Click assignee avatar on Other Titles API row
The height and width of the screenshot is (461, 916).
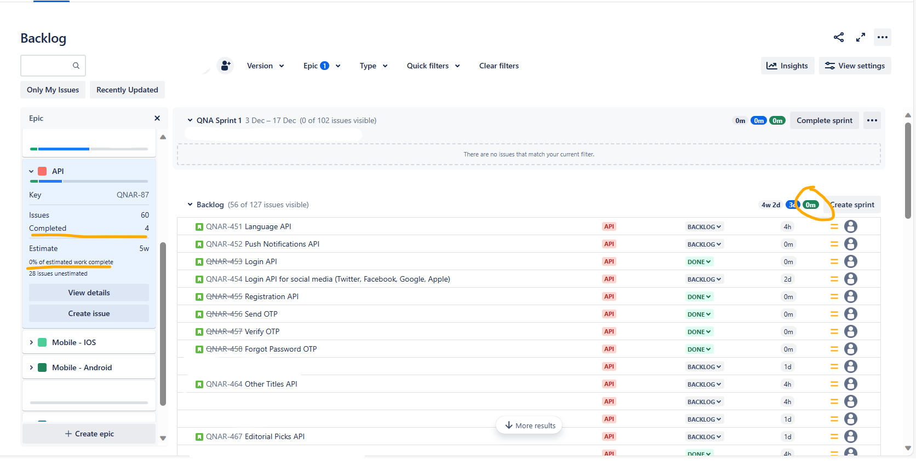pos(851,384)
